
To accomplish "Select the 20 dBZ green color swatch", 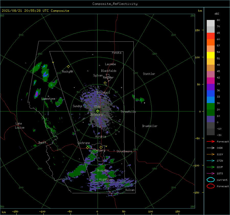I will [x=211, y=112].
